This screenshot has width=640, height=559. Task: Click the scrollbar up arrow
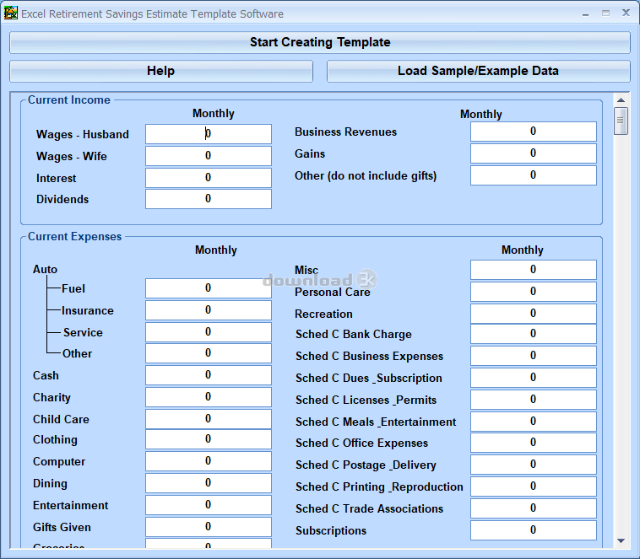[621, 99]
